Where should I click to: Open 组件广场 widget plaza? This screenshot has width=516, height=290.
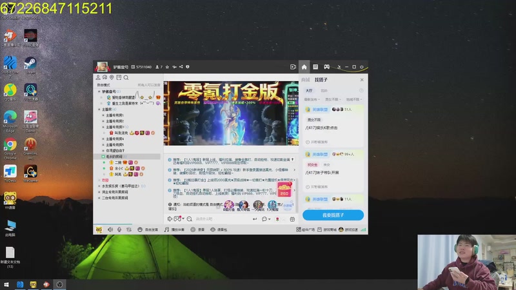click(305, 229)
